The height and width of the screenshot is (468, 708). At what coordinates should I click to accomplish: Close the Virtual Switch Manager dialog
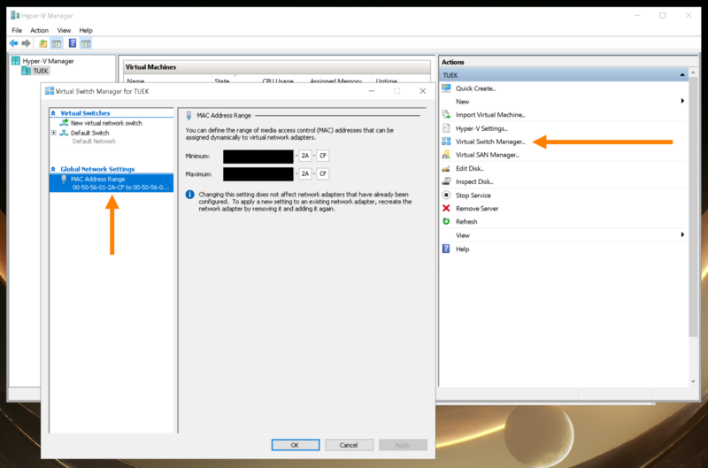coord(423,91)
